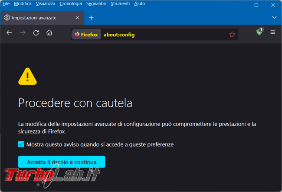This screenshot has height=192, width=282.
Task: Go back with the left arrow
Action: [9, 33]
